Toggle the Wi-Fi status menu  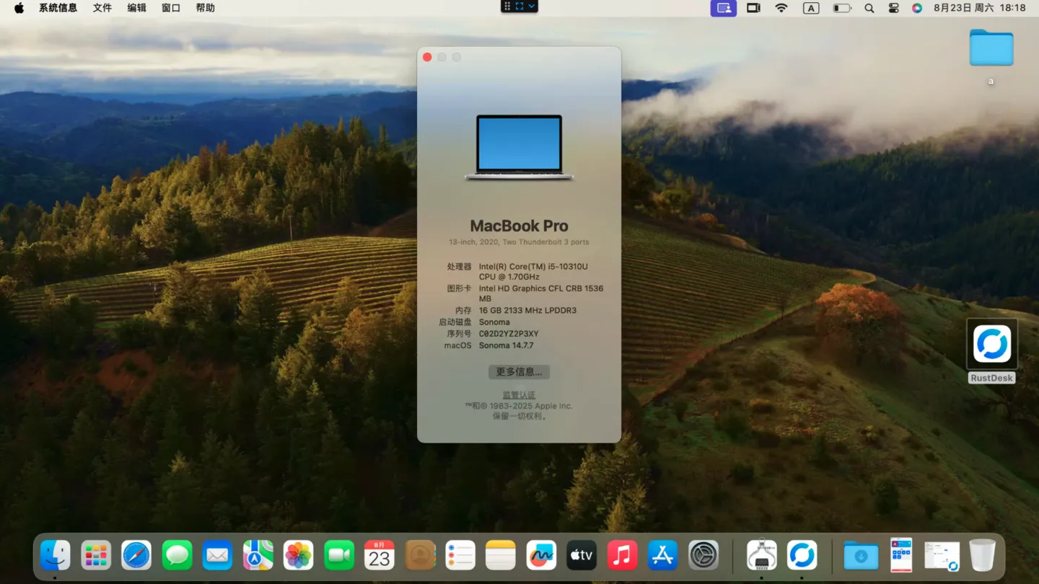[781, 8]
